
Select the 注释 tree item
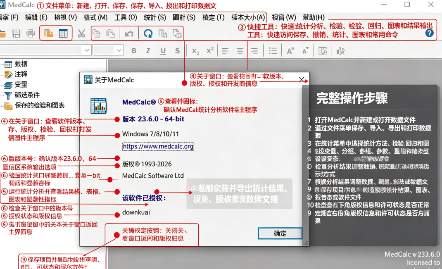[21, 74]
